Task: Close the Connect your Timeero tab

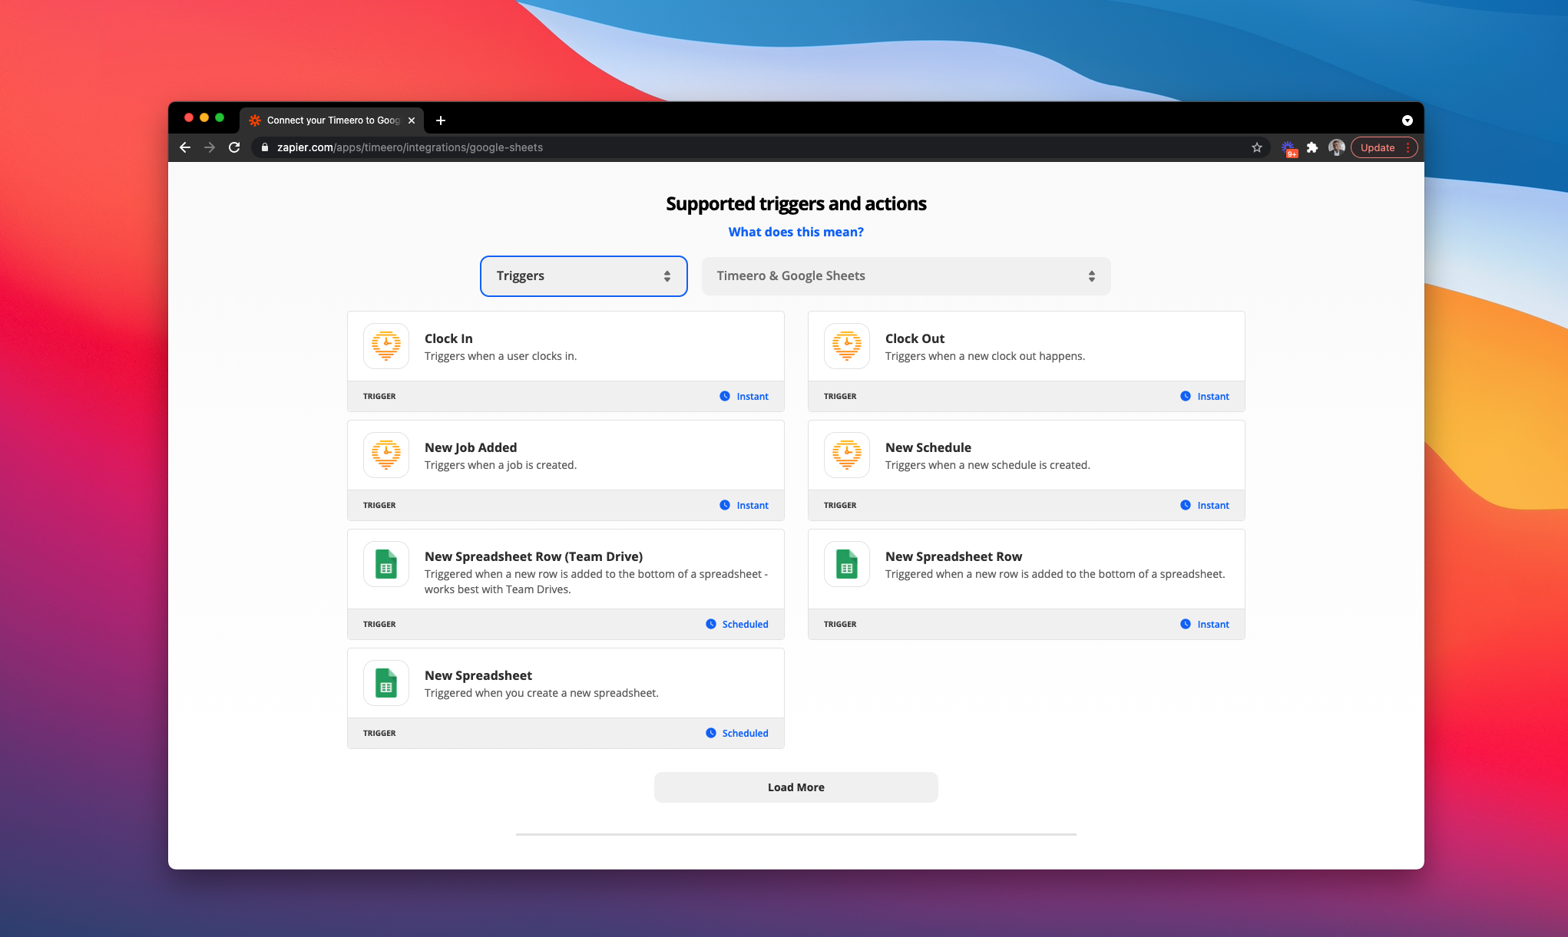Action: coord(412,120)
